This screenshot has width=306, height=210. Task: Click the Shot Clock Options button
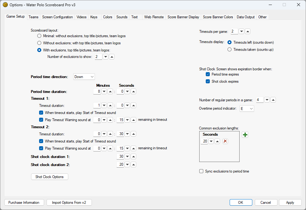(50, 177)
